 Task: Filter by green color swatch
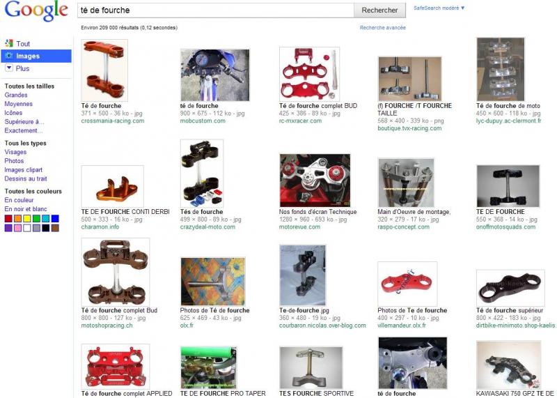coord(36,218)
